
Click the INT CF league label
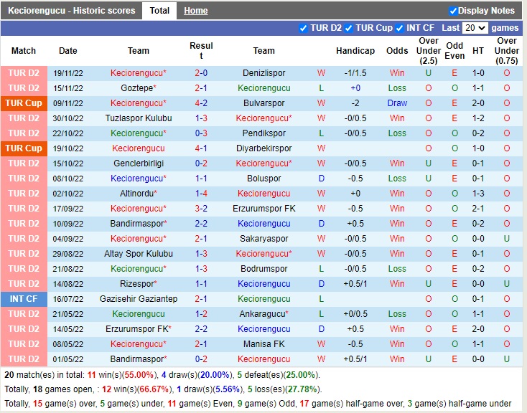click(24, 299)
